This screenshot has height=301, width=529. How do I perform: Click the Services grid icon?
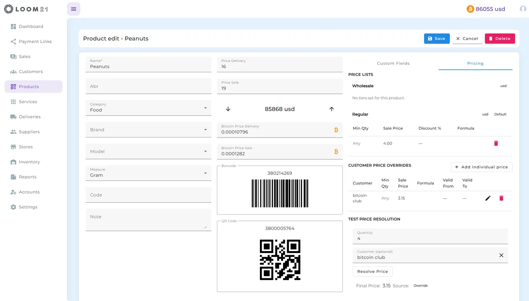pos(13,102)
